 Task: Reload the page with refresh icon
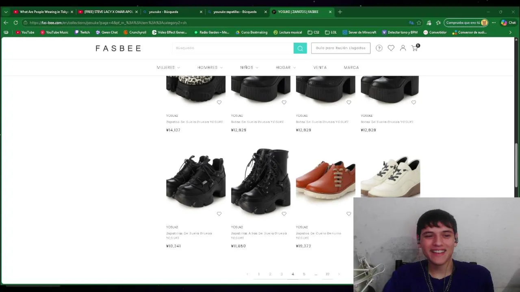click(15, 23)
